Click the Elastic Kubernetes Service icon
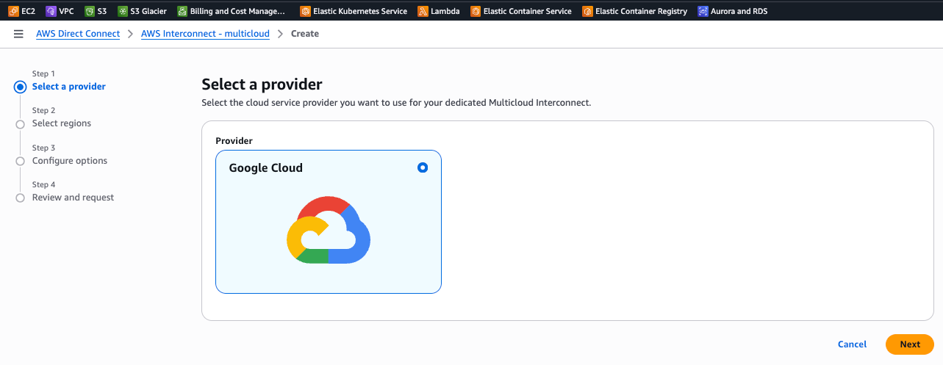Image resolution: width=943 pixels, height=365 pixels. [305, 11]
